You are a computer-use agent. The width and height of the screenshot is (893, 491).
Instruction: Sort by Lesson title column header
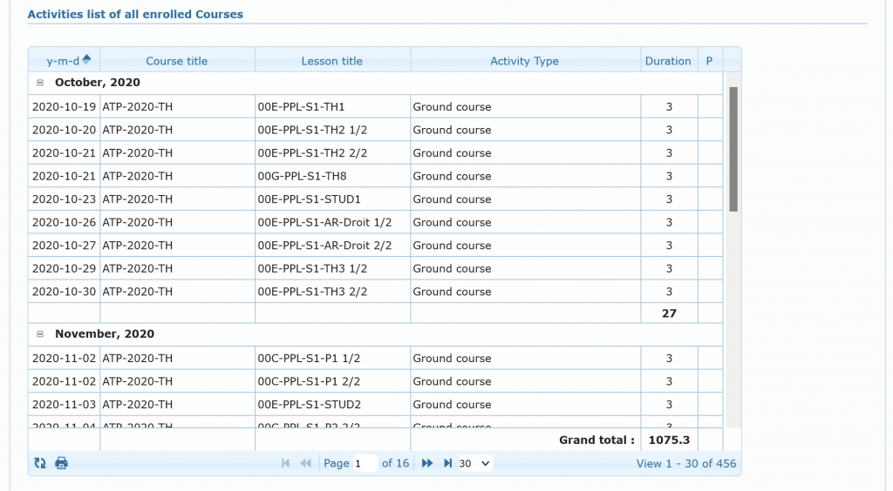click(x=331, y=61)
